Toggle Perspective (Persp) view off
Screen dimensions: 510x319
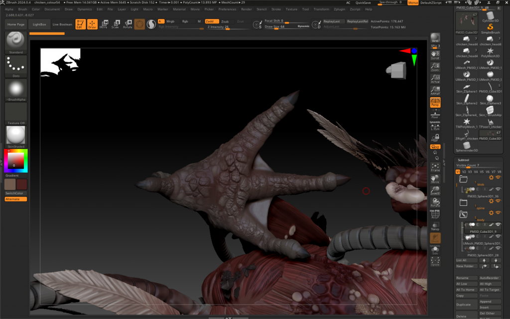click(435, 102)
